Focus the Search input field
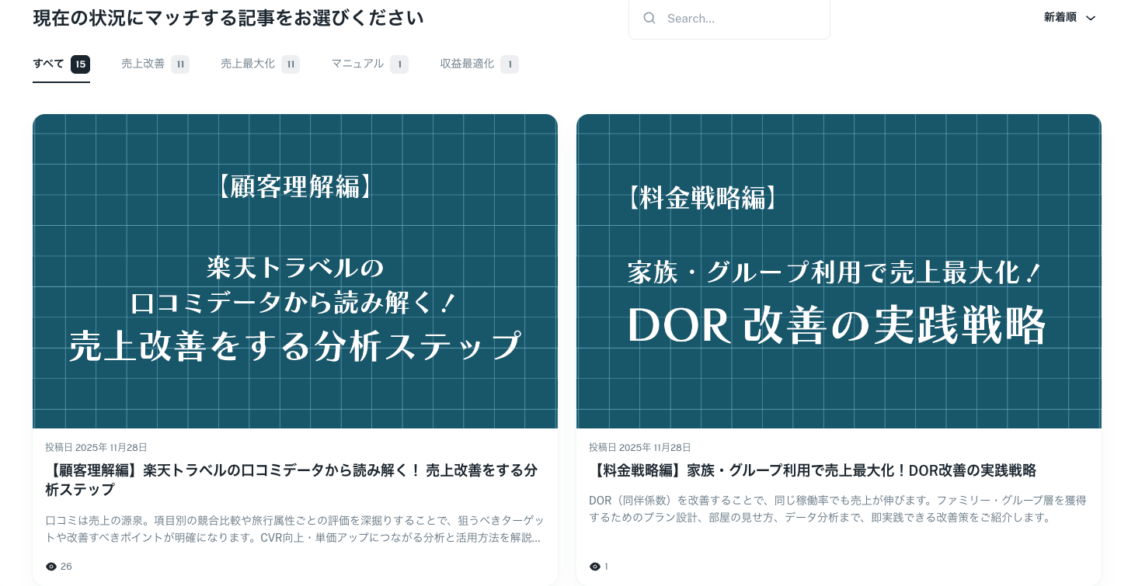 [x=738, y=18]
